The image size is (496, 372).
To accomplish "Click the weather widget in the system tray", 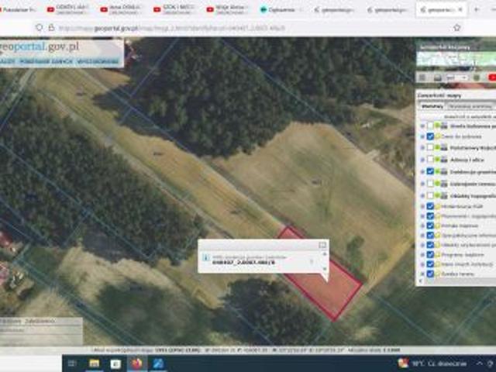I will pyautogui.click(x=432, y=363).
